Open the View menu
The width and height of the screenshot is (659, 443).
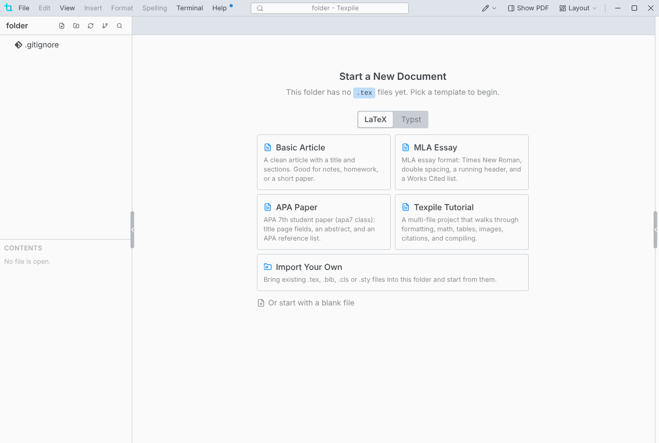point(67,8)
